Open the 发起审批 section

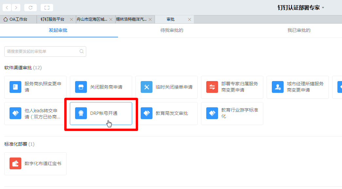(58, 30)
